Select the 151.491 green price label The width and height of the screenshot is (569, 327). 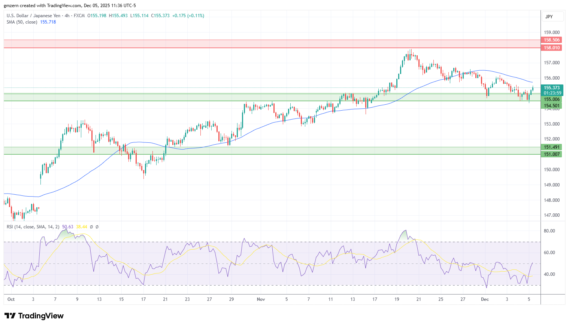[552, 147]
